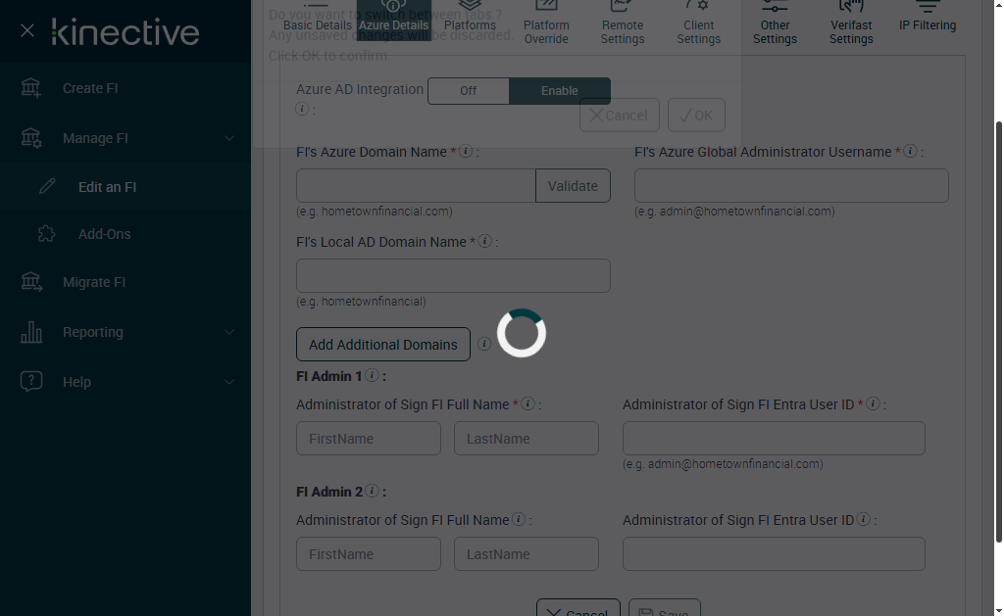Switch to the Client Settings tab
The image size is (1004, 616).
(698, 24)
